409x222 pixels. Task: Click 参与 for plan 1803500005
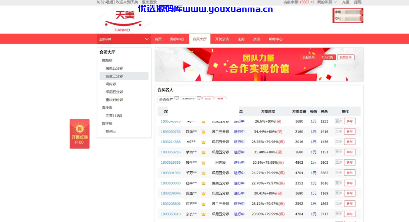(349, 183)
